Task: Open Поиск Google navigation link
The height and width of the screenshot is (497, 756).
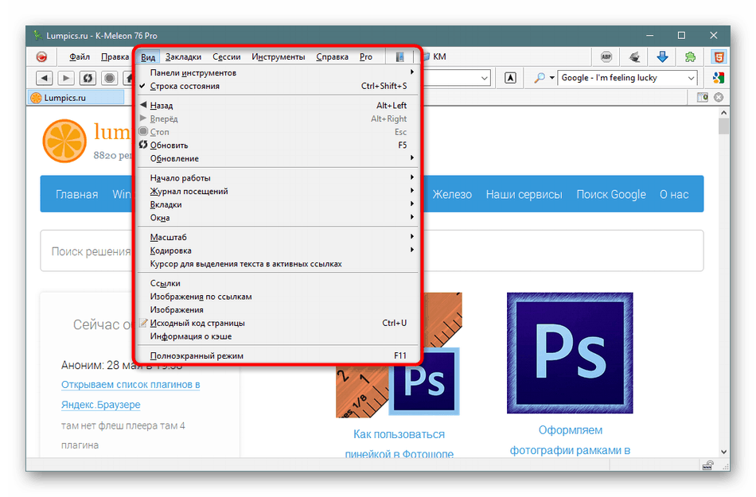Action: tap(611, 194)
